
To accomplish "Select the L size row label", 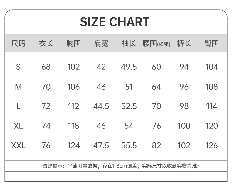I will coord(18,106).
